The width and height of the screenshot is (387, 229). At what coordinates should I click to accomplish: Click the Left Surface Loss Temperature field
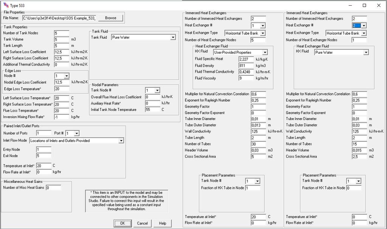(x=61, y=98)
